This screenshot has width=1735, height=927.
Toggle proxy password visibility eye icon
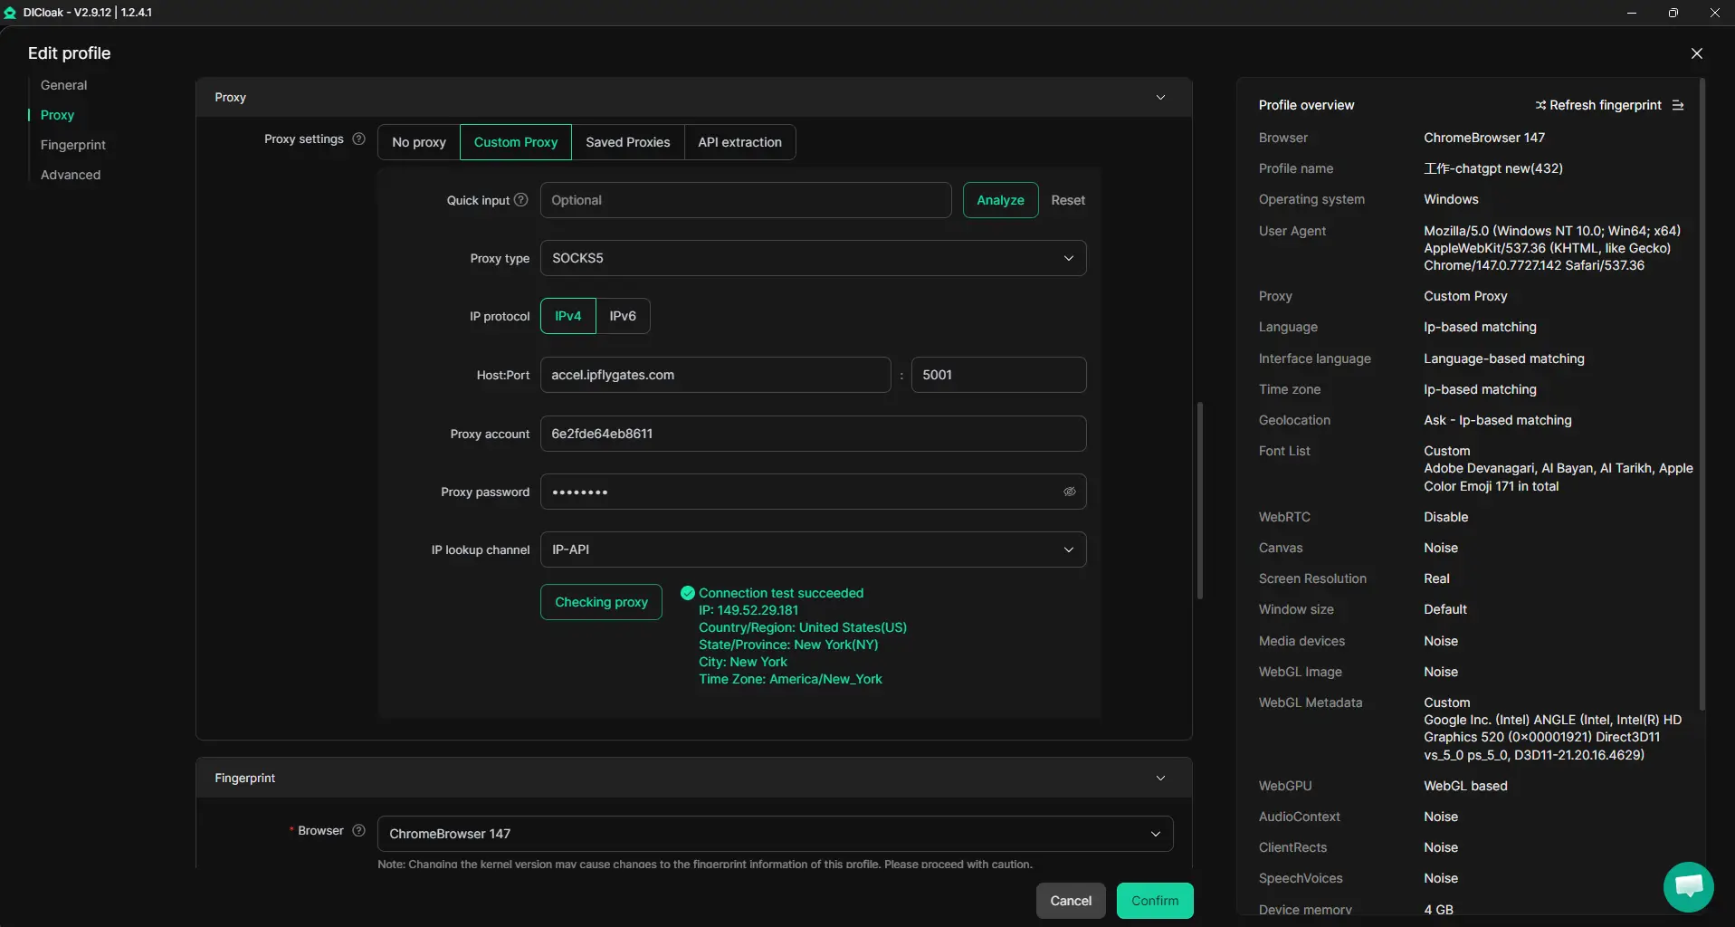[1069, 492]
